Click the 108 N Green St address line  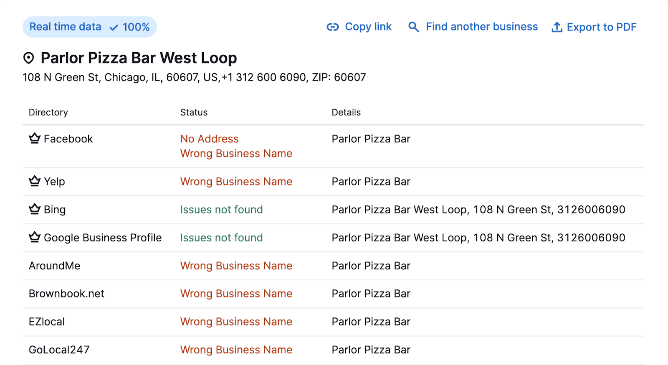(194, 77)
